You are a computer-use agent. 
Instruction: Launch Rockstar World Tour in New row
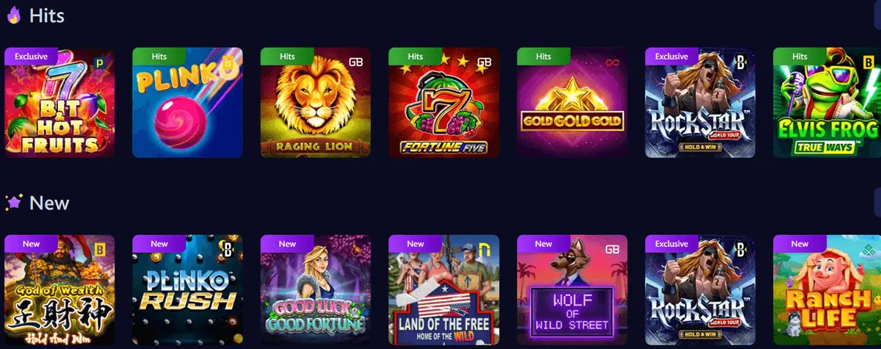[x=700, y=290]
